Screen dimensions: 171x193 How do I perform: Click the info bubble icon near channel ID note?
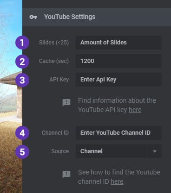[x=66, y=174]
